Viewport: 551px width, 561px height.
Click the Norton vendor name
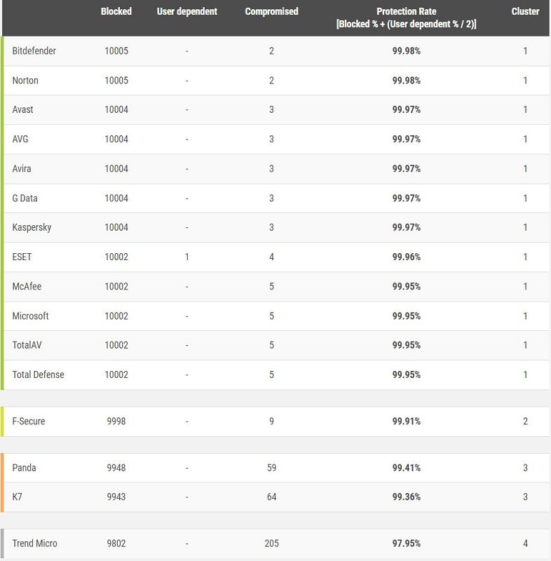(25, 81)
